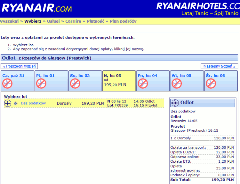Select the So, lis 02 date tab
This screenshot has width=240, height=184.
pos(85,81)
